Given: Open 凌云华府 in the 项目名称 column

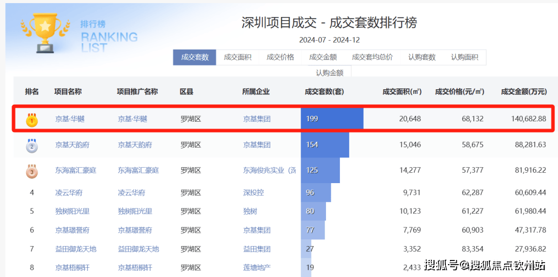Looking at the screenshot, I should (69, 193).
